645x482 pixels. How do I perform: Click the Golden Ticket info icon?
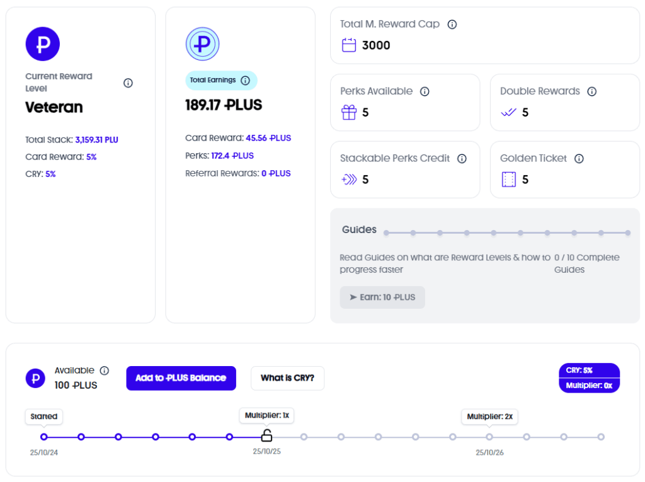579,159
